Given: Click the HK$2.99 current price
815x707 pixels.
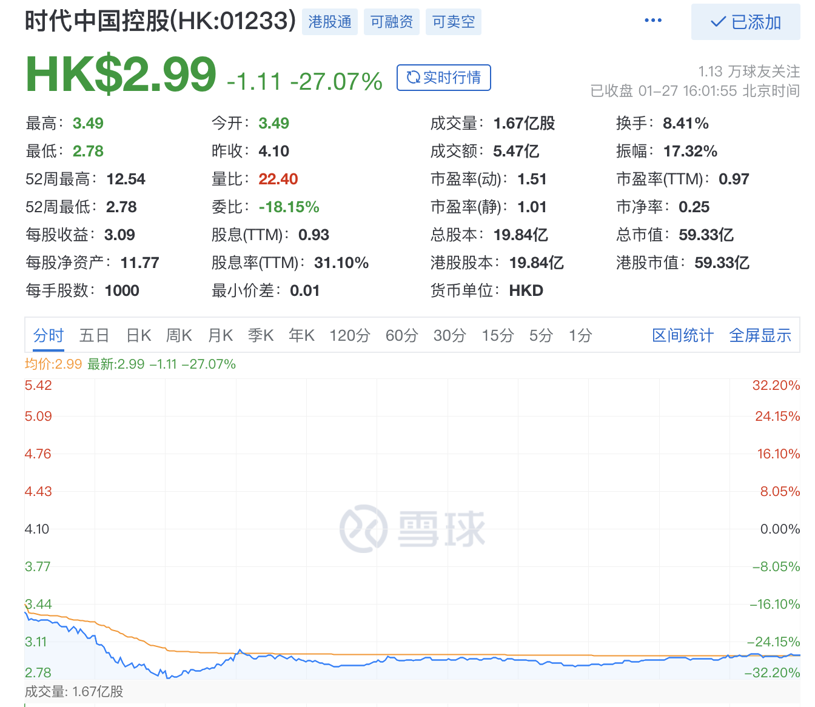Looking at the screenshot, I should (x=121, y=74).
